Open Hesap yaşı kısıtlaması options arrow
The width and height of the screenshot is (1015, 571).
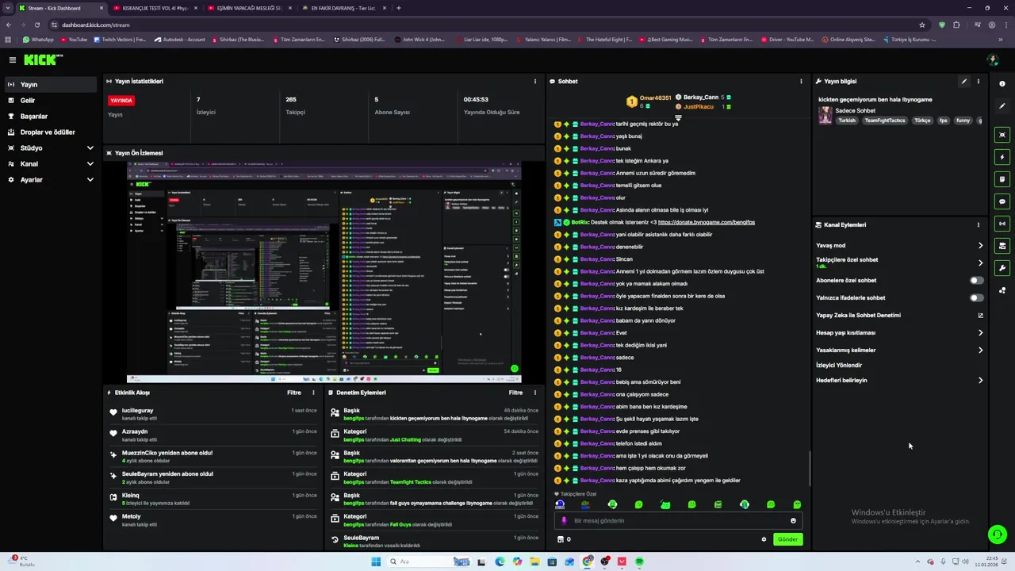[980, 332]
